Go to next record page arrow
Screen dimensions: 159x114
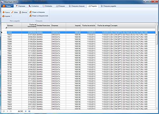26,111
